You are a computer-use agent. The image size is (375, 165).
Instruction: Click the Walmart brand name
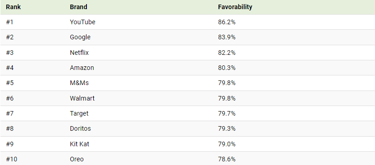[82, 98]
